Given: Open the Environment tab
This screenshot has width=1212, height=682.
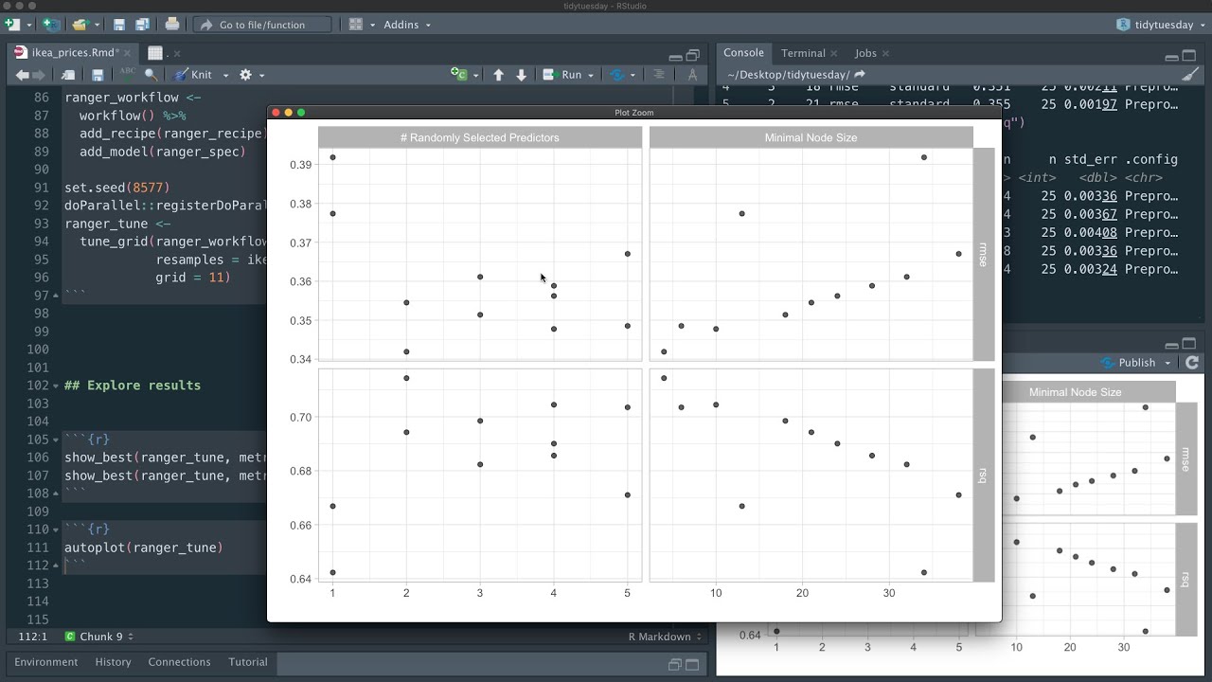Looking at the screenshot, I should pyautogui.click(x=45, y=662).
